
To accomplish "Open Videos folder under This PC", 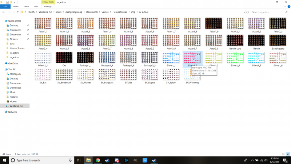I will (x=13, y=102).
